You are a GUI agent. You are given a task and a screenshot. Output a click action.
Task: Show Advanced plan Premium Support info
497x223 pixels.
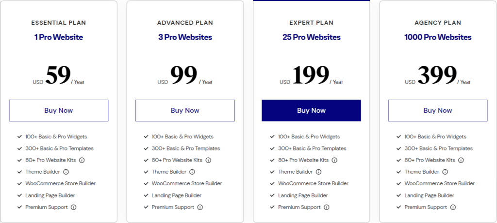pos(200,207)
